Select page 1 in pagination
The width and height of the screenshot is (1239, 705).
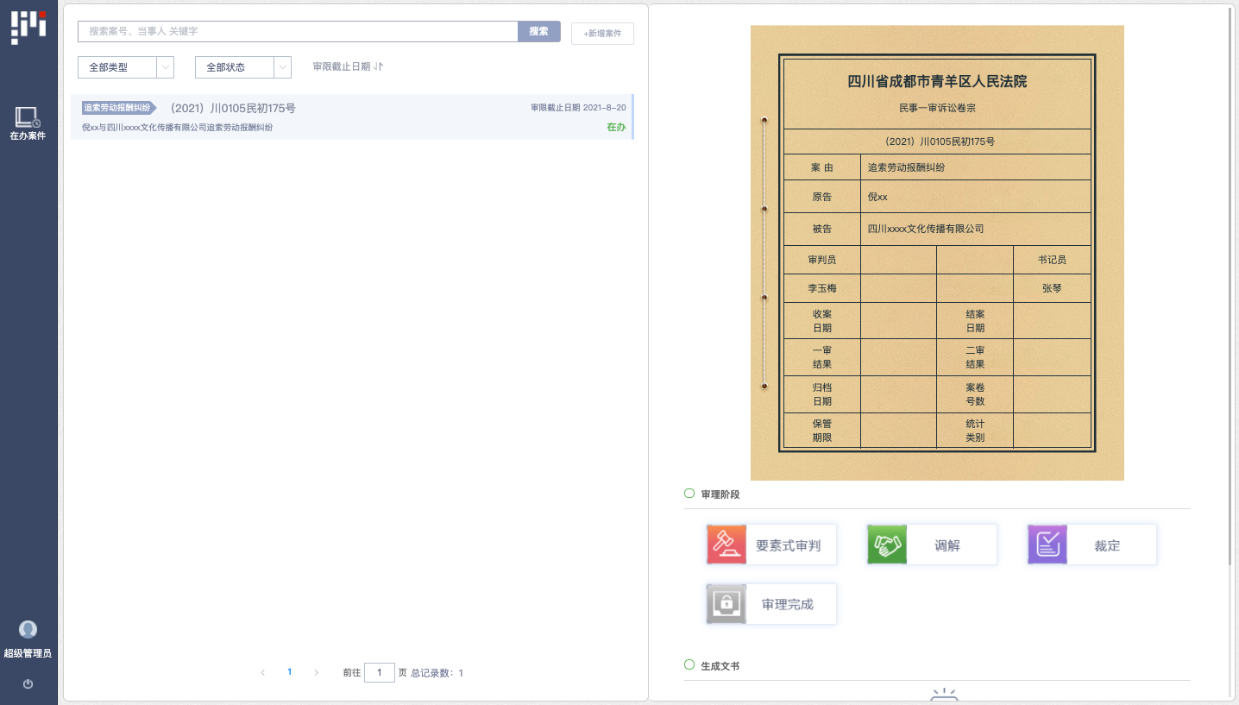coord(289,672)
